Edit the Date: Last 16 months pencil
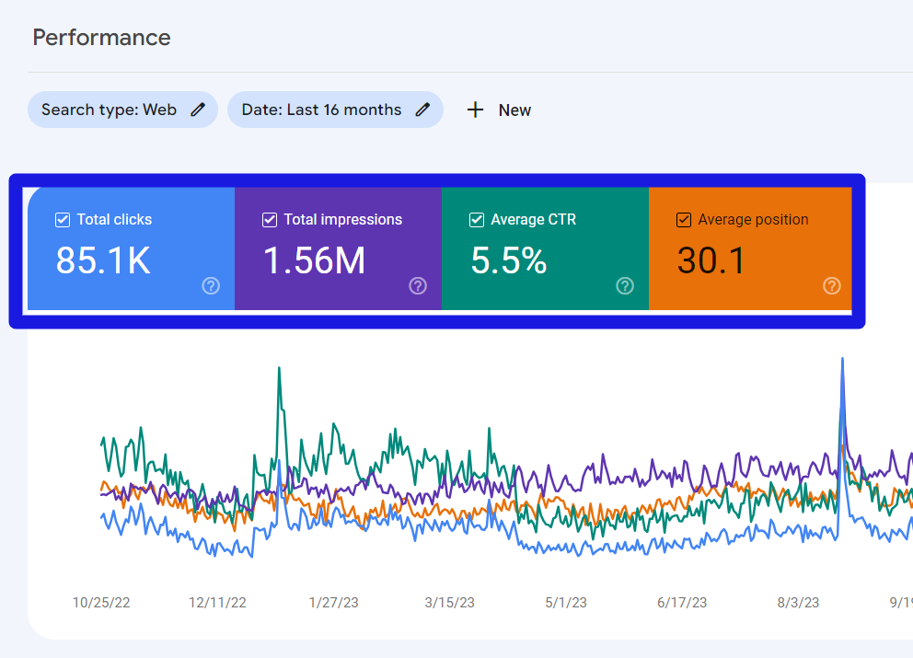The image size is (913, 658). coord(422,110)
